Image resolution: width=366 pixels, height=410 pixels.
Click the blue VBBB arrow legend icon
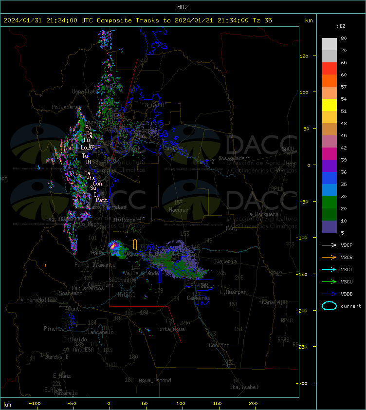(x=329, y=294)
